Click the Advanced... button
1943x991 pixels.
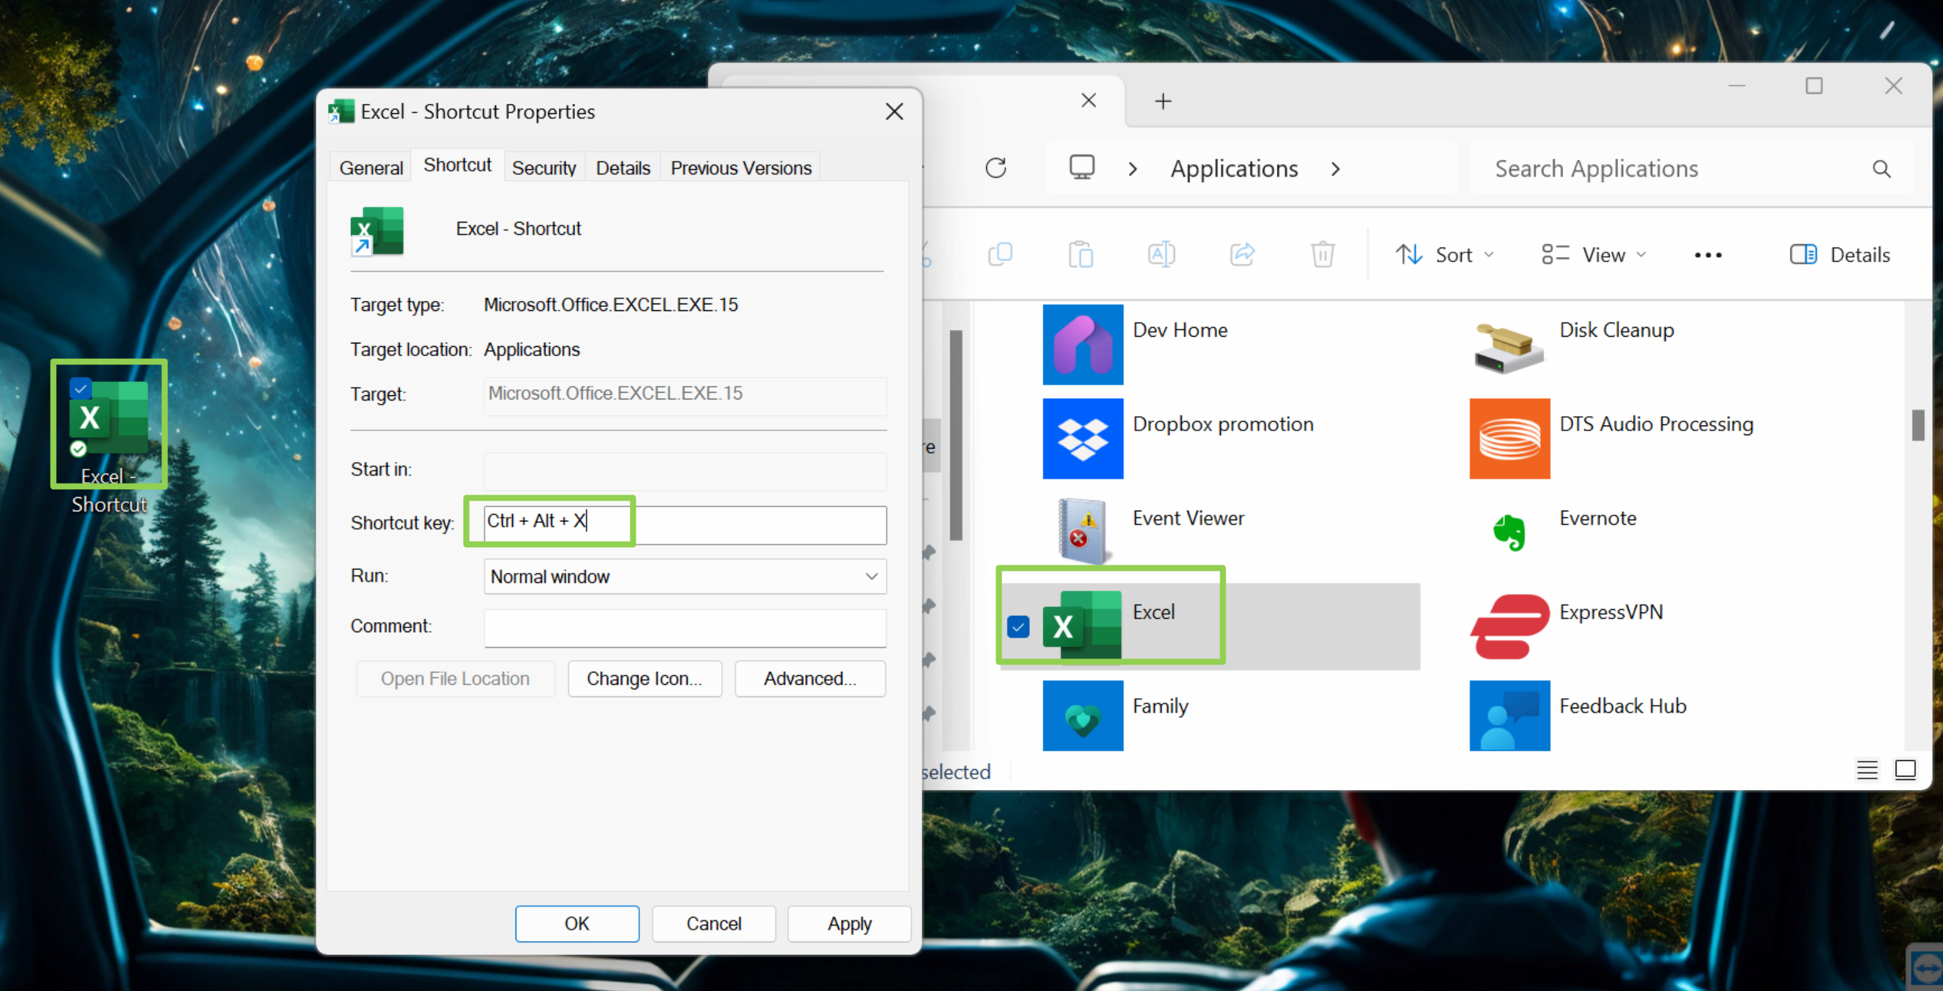[810, 679]
